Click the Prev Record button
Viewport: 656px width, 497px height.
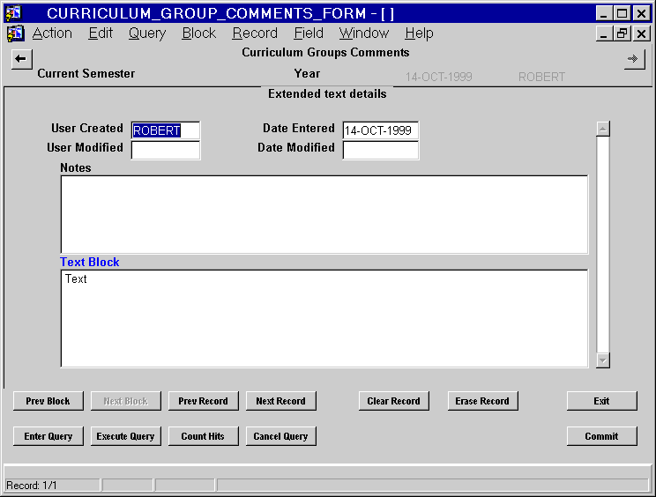(204, 401)
